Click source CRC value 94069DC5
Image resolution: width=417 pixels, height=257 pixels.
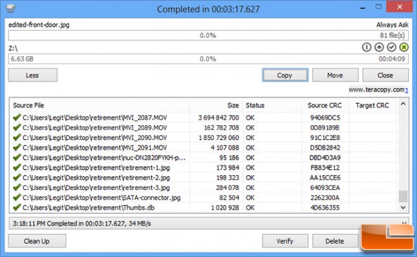[325, 118]
